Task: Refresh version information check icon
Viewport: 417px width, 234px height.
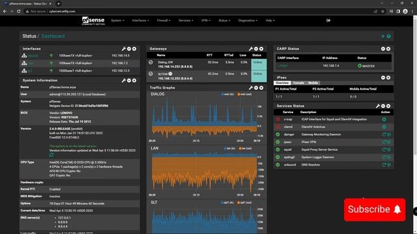Action: (x=51, y=155)
